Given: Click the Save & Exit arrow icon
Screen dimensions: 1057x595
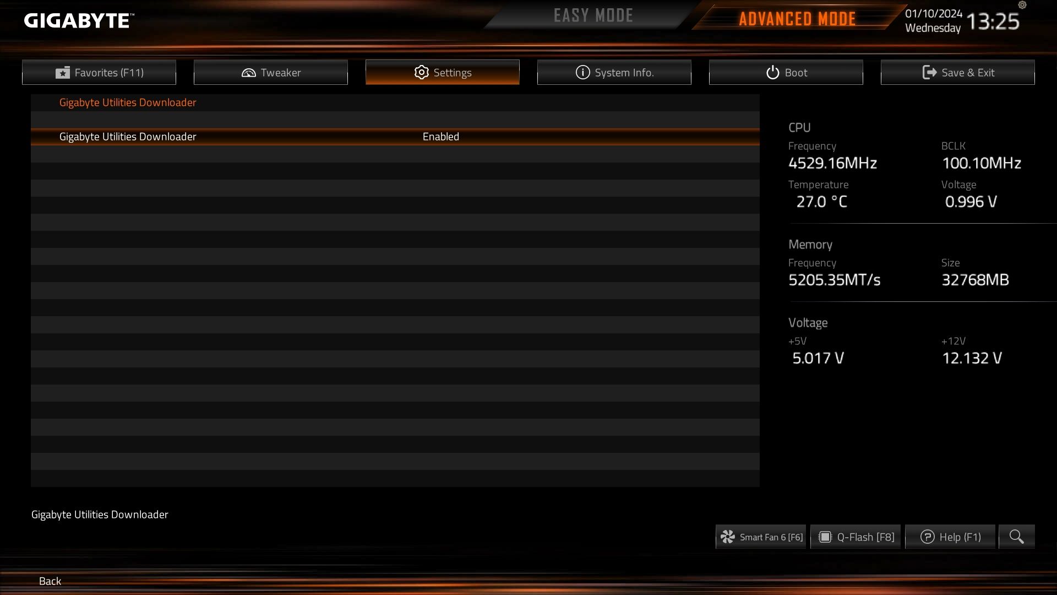Looking at the screenshot, I should 929,72.
